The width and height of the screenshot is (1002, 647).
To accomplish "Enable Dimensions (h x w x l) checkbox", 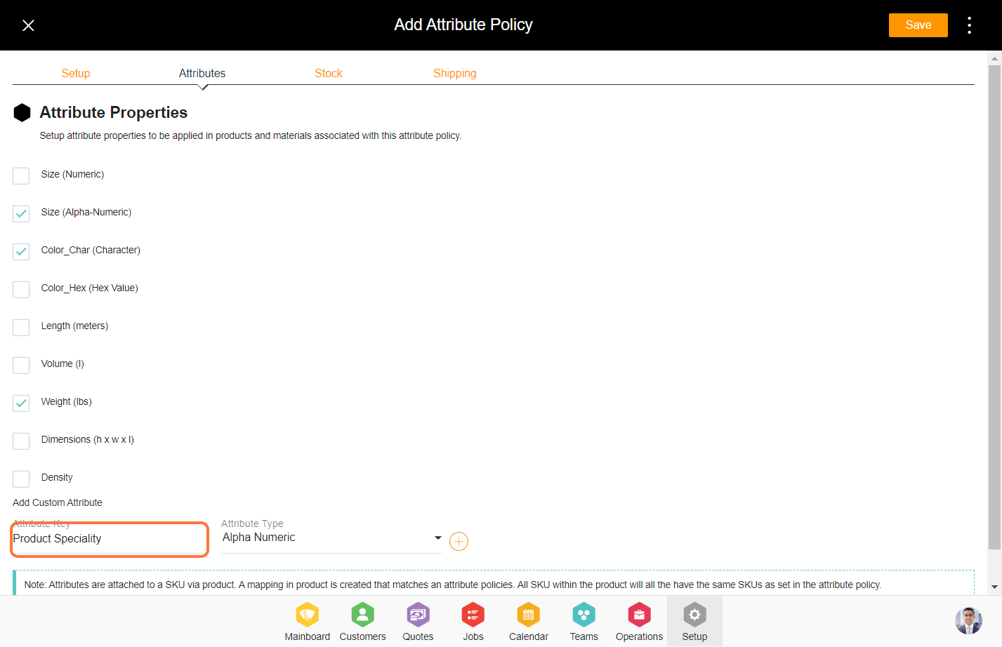I will pyautogui.click(x=21, y=441).
